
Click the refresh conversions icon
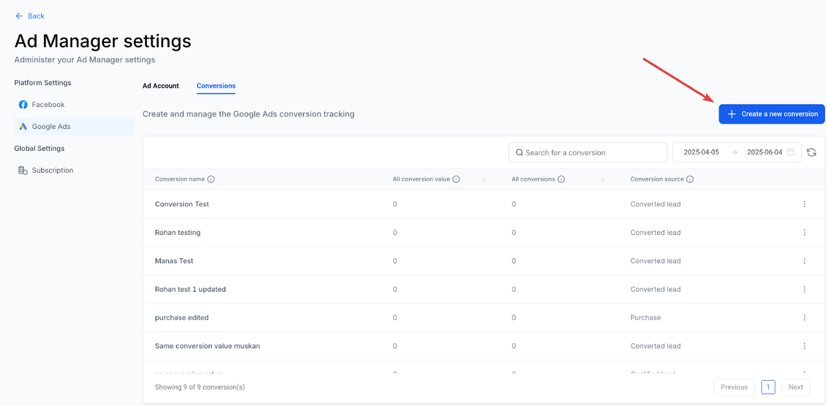[x=811, y=153]
